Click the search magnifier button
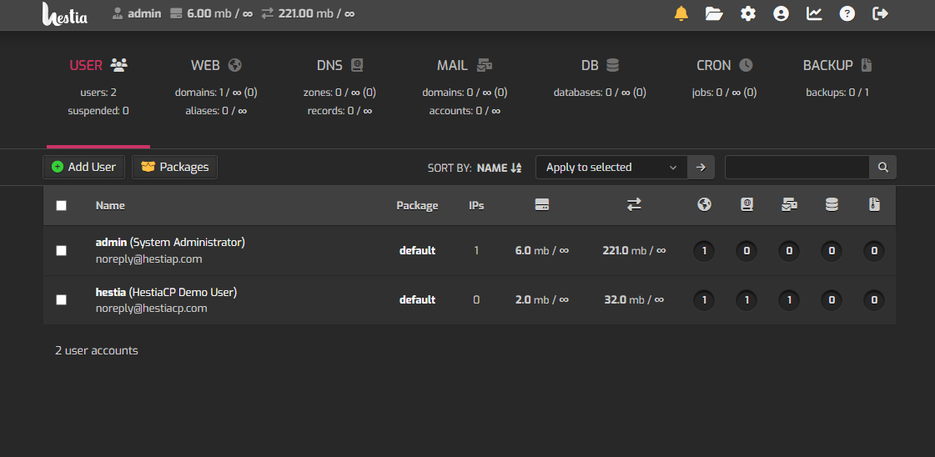This screenshot has width=935, height=457. point(882,167)
